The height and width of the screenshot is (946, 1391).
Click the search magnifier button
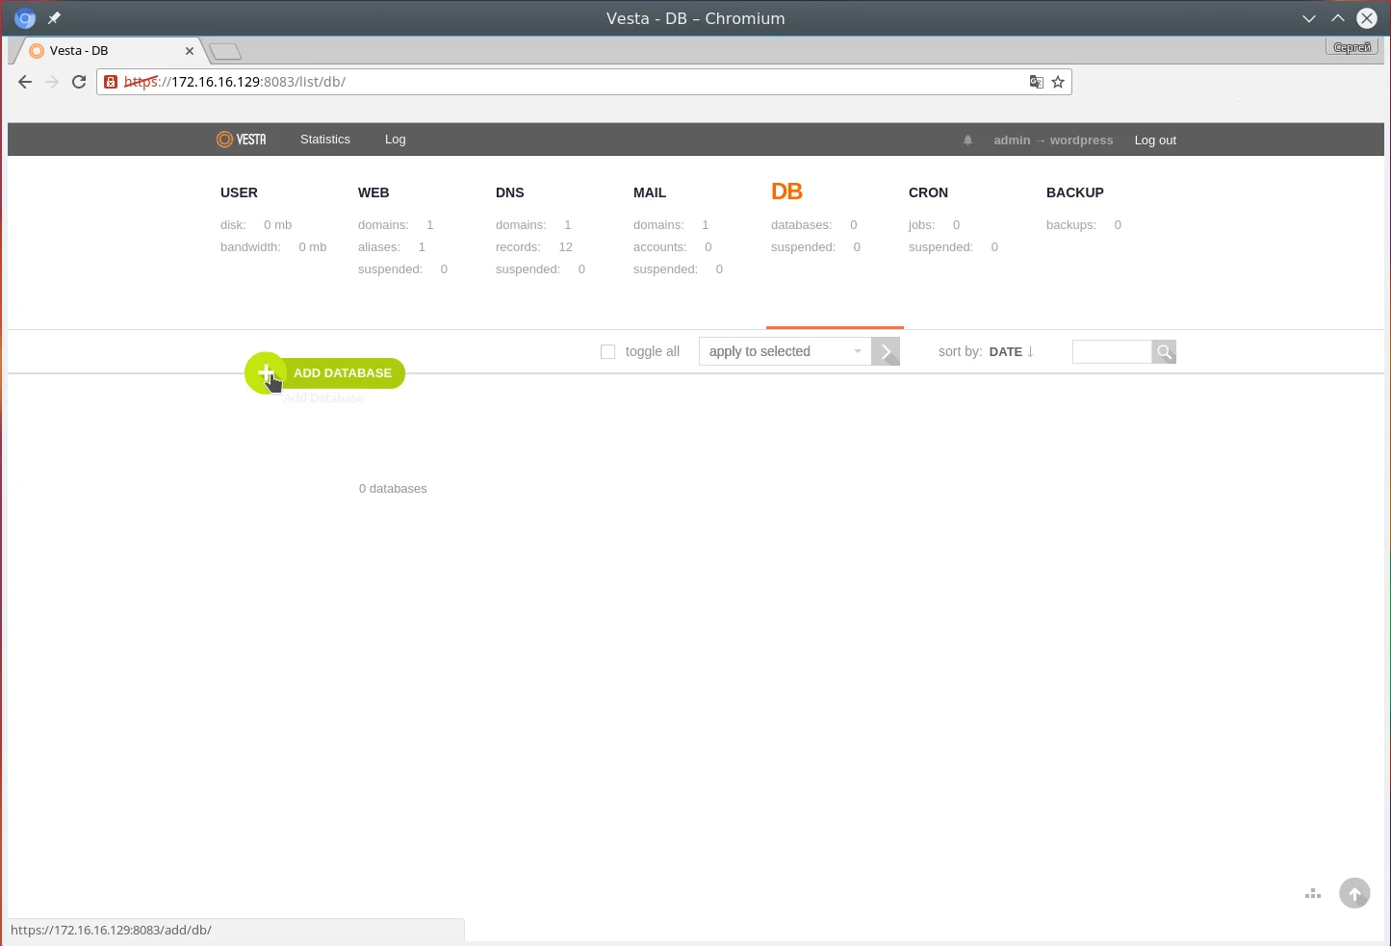click(1164, 352)
